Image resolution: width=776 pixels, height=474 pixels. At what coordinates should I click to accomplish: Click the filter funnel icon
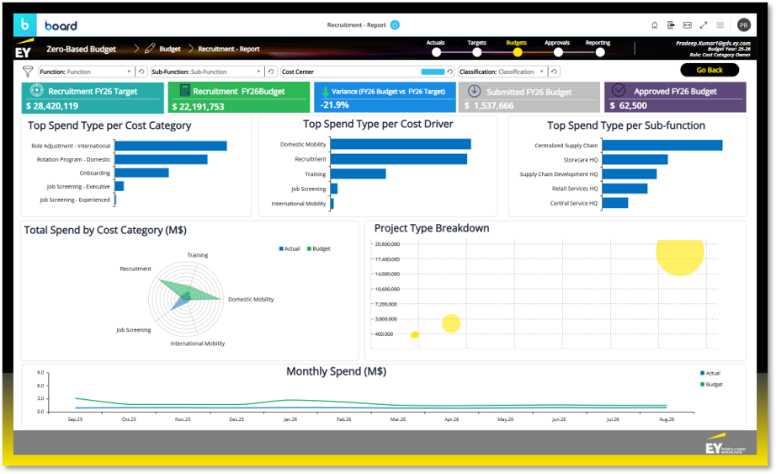(28, 72)
